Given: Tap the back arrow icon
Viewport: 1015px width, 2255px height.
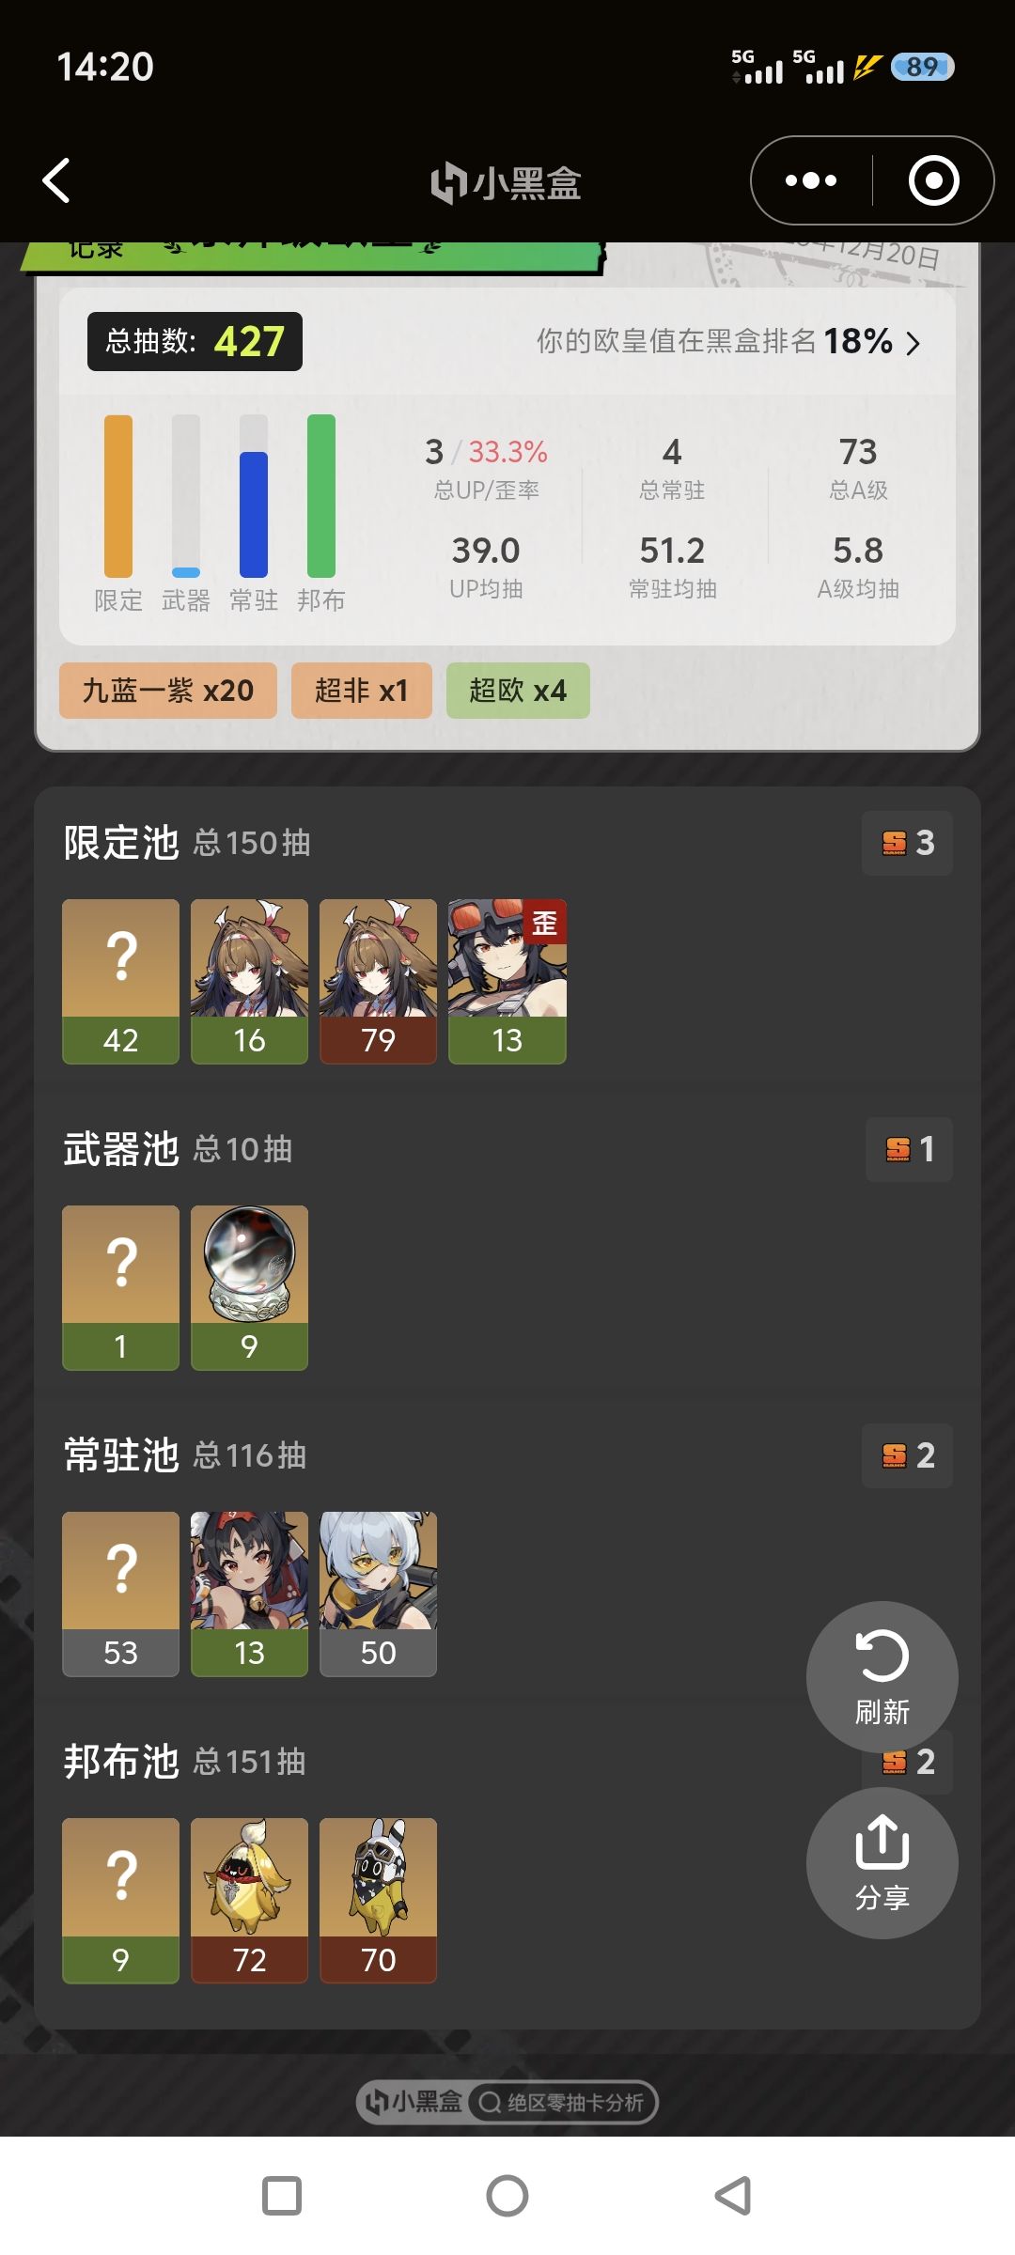Looking at the screenshot, I should pyautogui.click(x=57, y=180).
